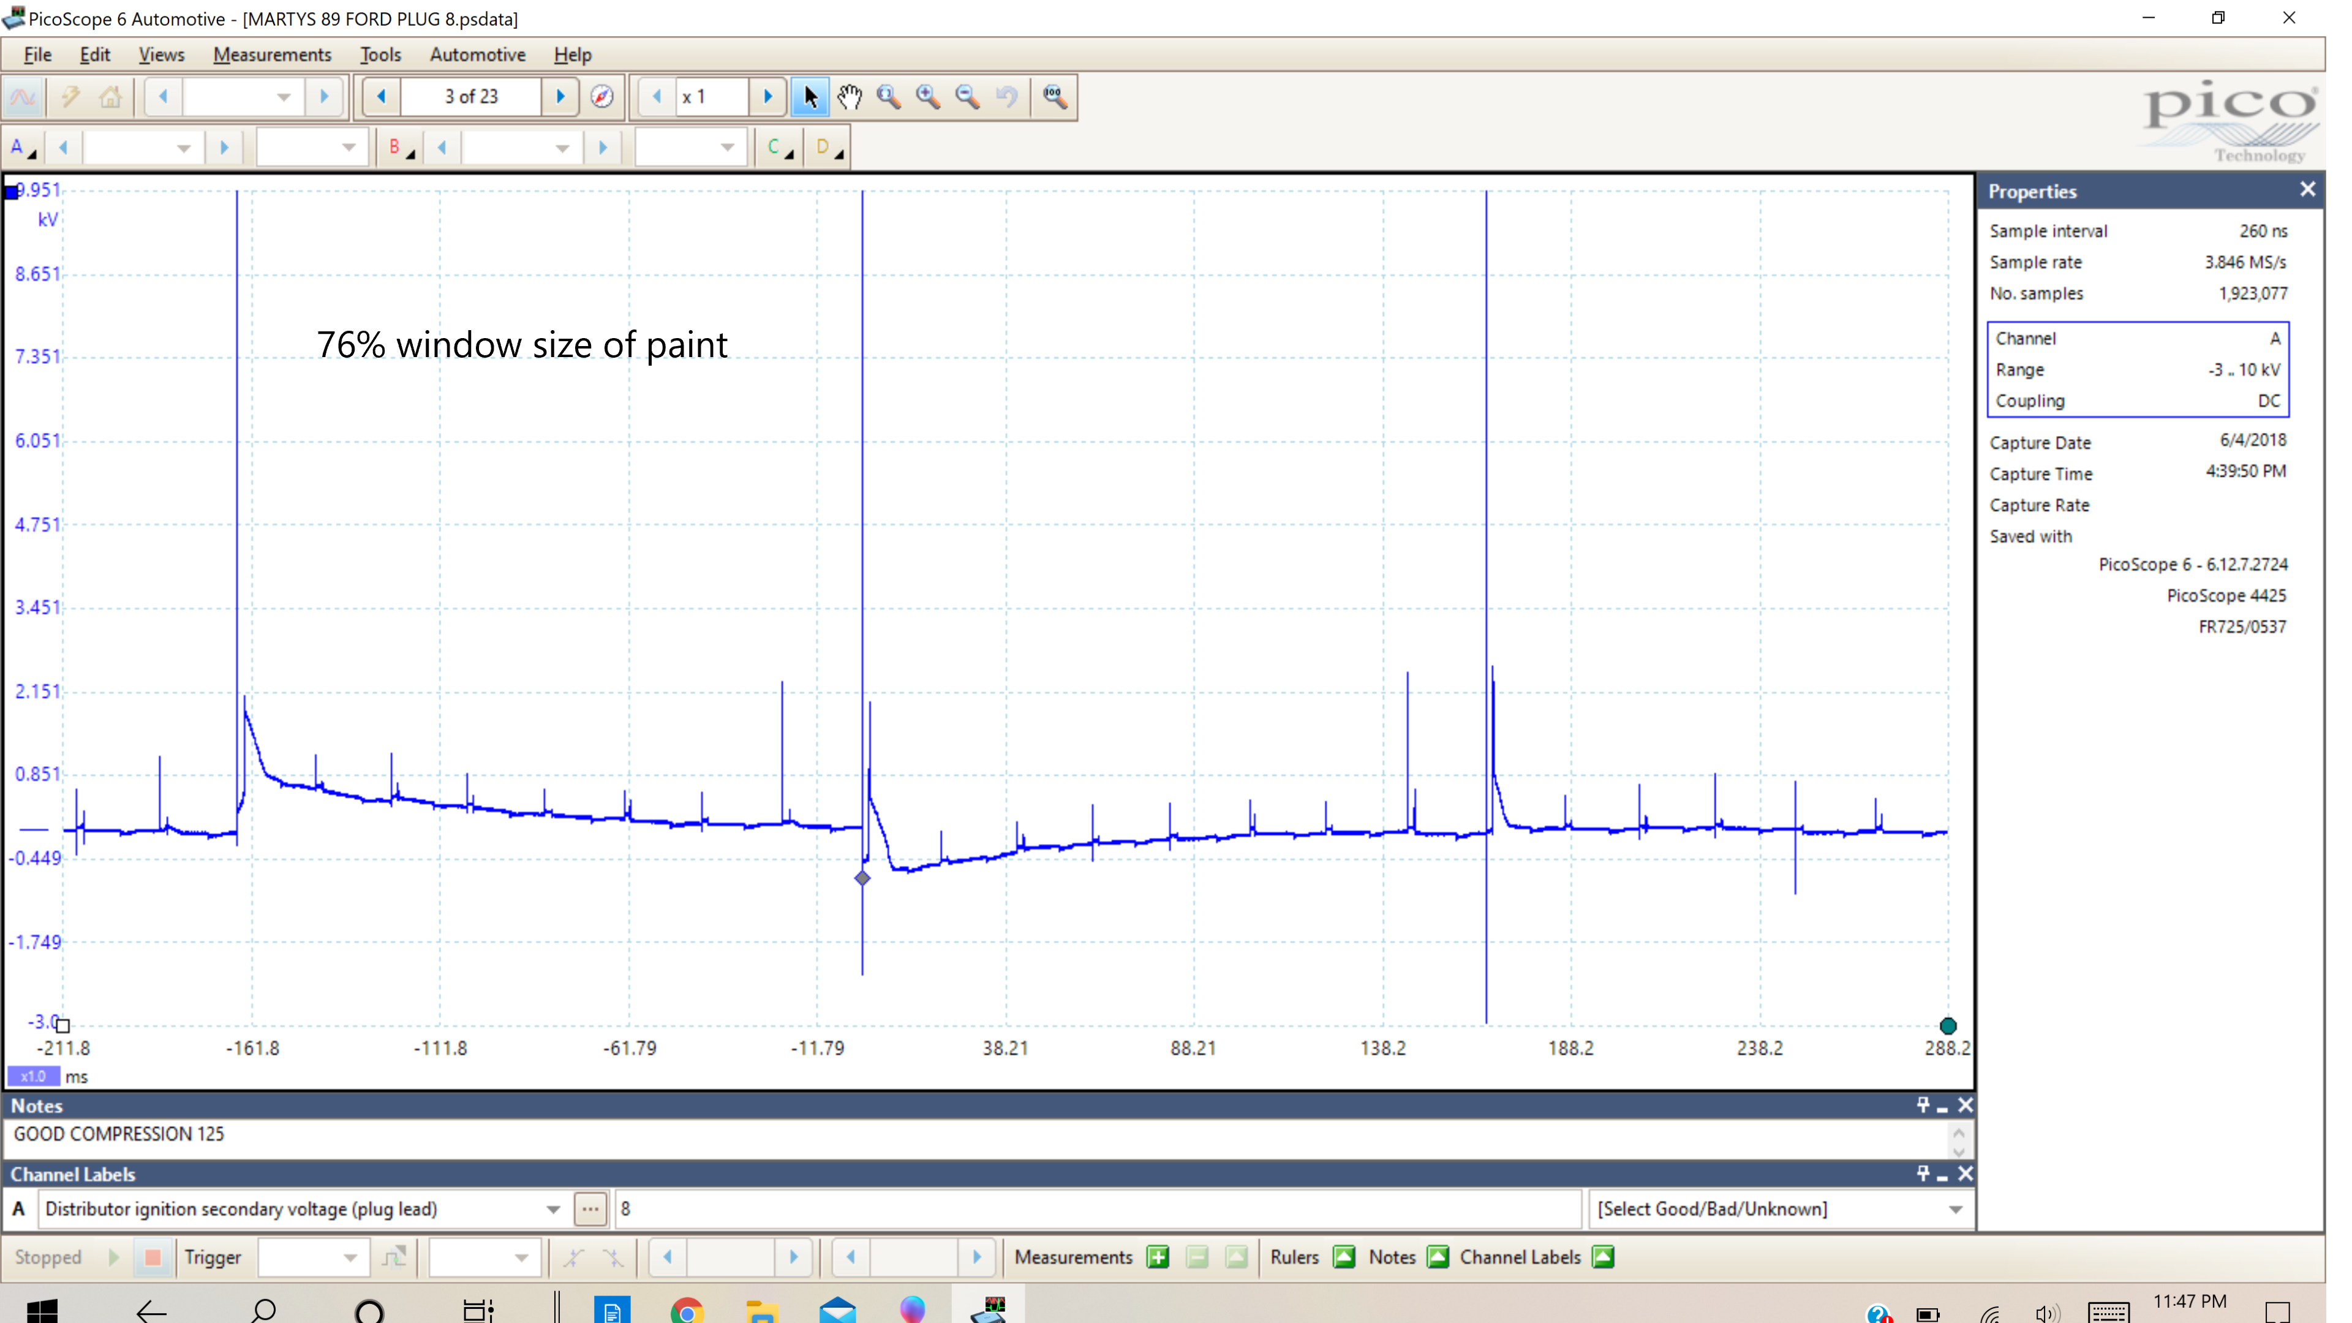Expand channel A coupling dropdown

(348, 148)
